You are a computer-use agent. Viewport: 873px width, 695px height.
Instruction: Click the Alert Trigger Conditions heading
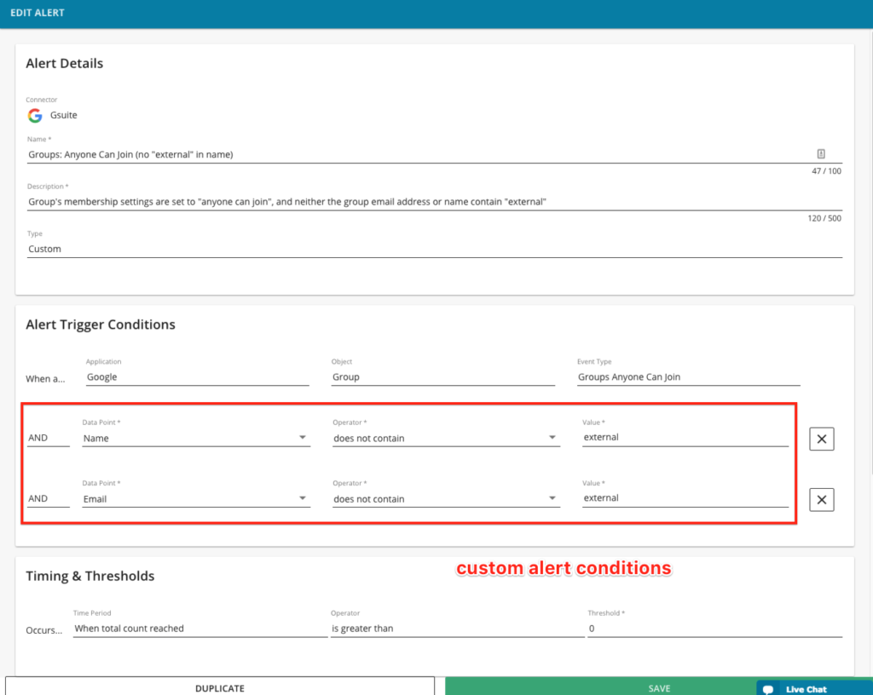(101, 325)
